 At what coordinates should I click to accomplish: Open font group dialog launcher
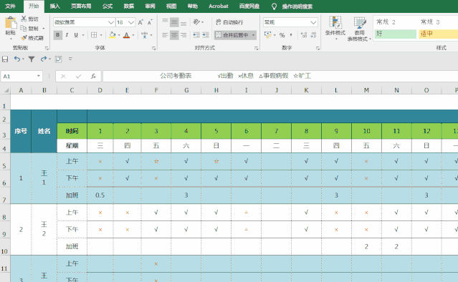(153, 49)
